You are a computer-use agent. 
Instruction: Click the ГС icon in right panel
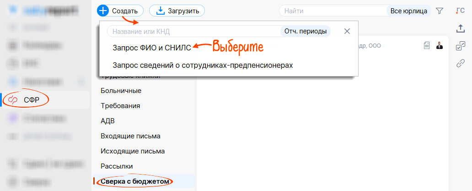coord(461,11)
